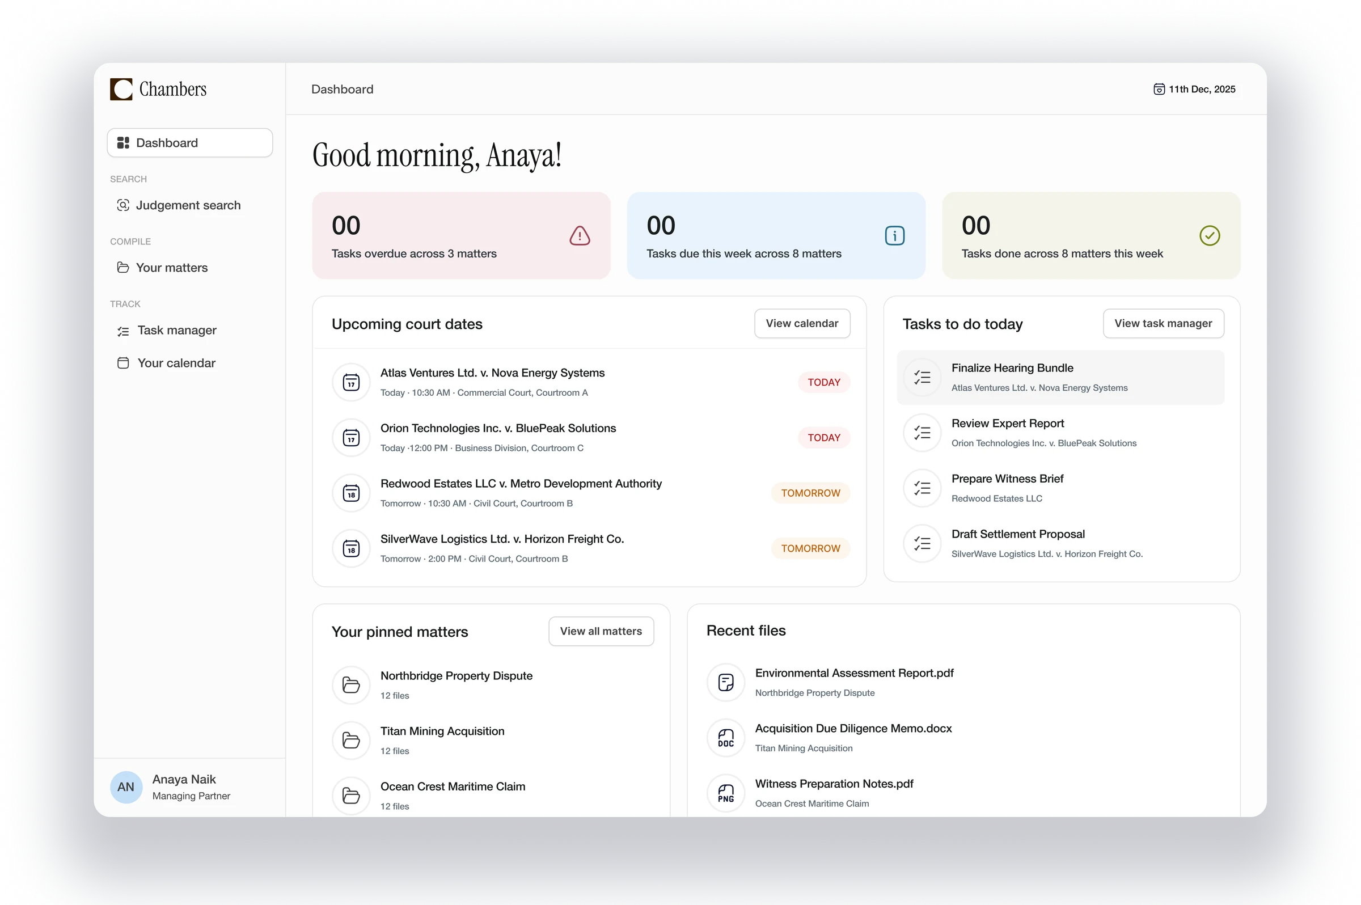
Task: Click folder icon for Ocean Crest Maritime Claim
Action: (351, 796)
